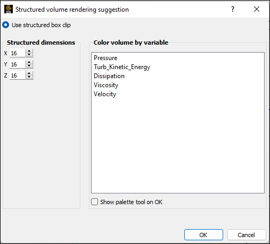270x244 pixels.
Task: Select Pressure in the variable list
Action: pos(178,58)
